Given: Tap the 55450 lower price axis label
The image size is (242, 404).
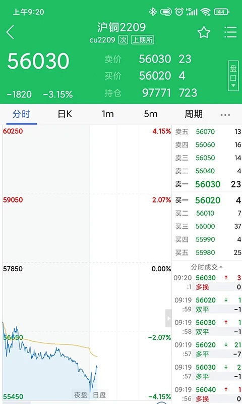Looking at the screenshot, I should click(13, 396).
